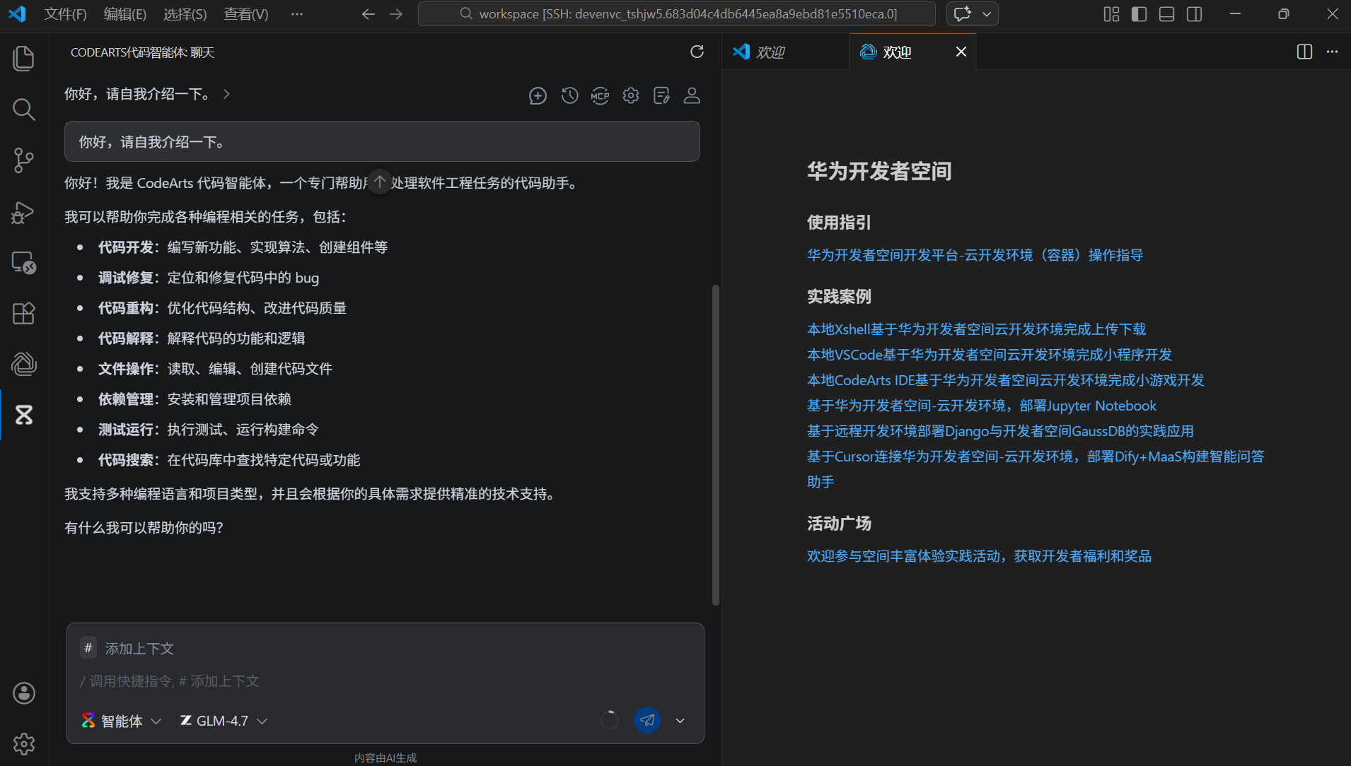1351x766 pixels.
Task: Open the 本地VSCode 小程序开发 link
Action: pos(989,355)
